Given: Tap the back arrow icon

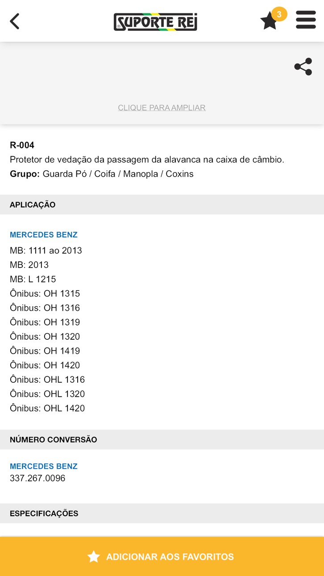Looking at the screenshot, I should pos(15,21).
